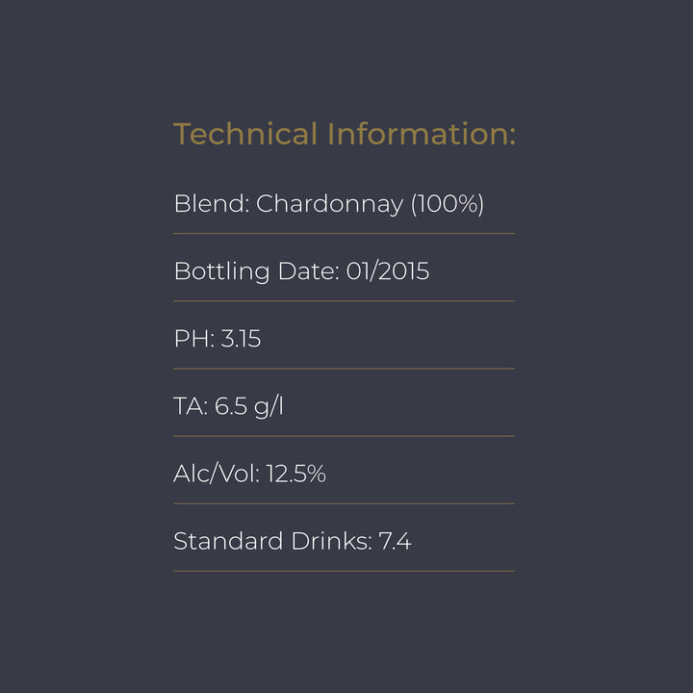Click the word Technical in heading
The width and height of the screenshot is (693, 693).
point(245,134)
